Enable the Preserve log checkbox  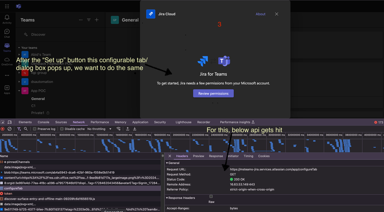click(35, 129)
